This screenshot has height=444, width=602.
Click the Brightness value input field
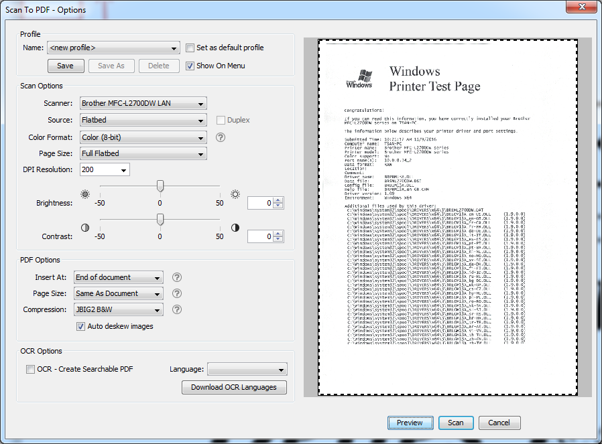click(x=261, y=203)
